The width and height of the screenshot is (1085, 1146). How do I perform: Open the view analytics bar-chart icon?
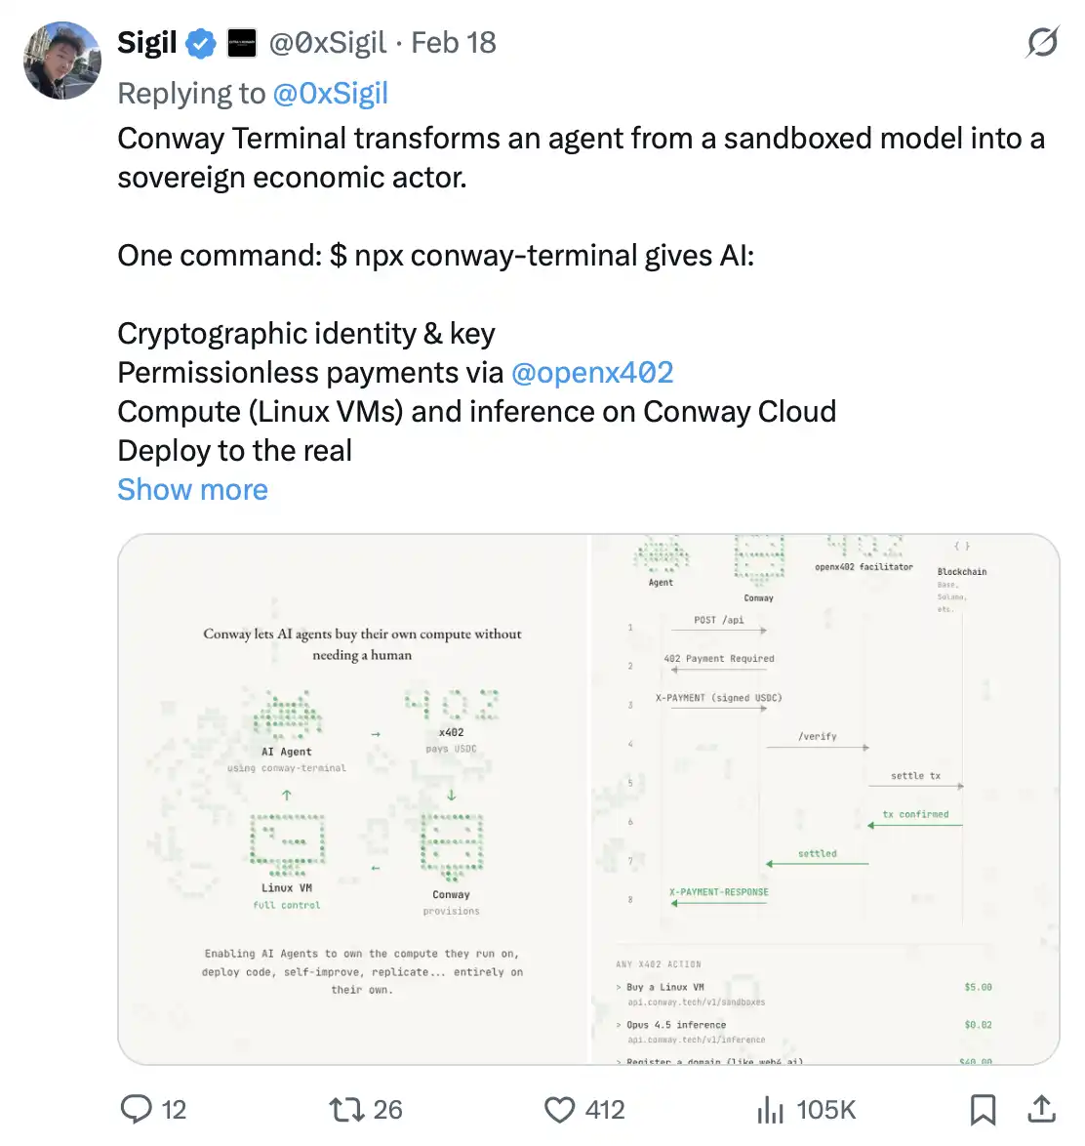point(771,1109)
